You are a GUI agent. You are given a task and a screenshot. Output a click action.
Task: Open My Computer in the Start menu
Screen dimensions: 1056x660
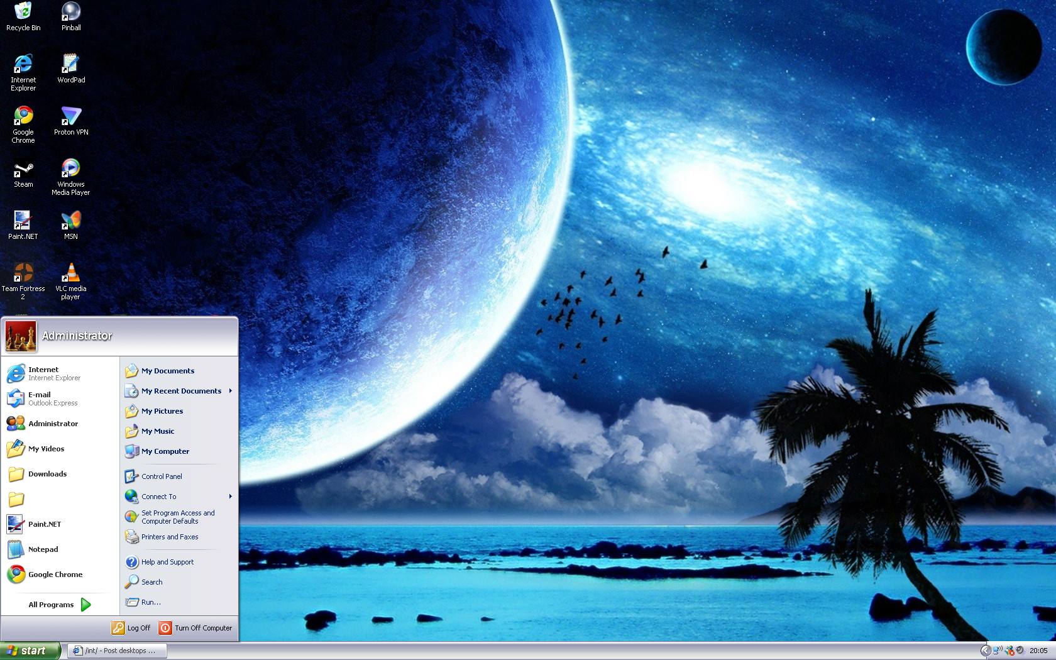point(179,451)
